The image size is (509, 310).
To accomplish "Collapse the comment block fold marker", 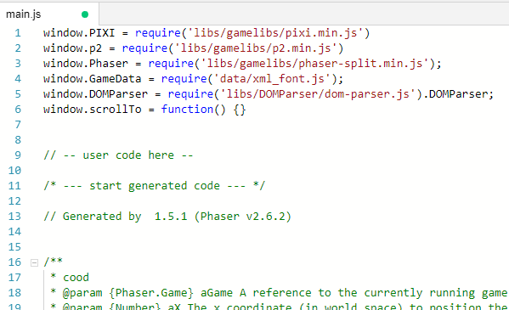I will pos(34,262).
